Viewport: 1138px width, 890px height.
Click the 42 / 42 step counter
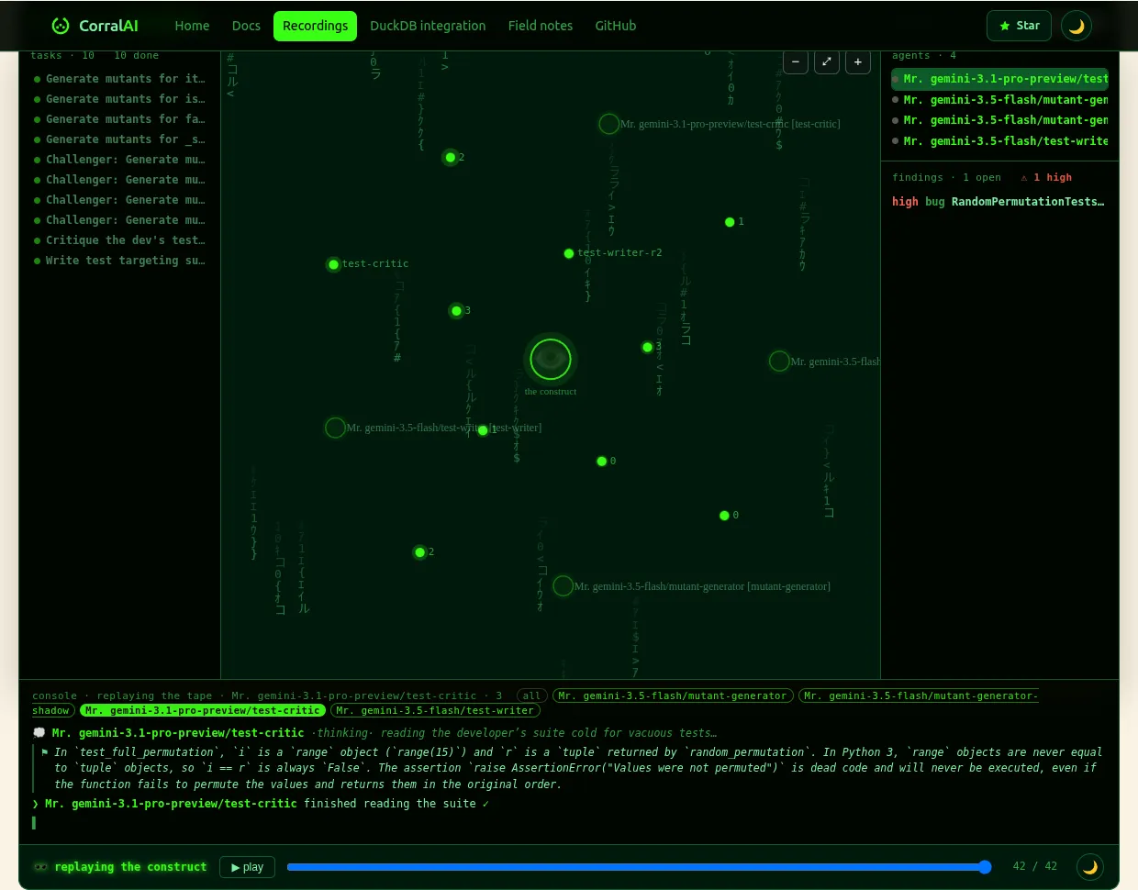coord(1035,866)
